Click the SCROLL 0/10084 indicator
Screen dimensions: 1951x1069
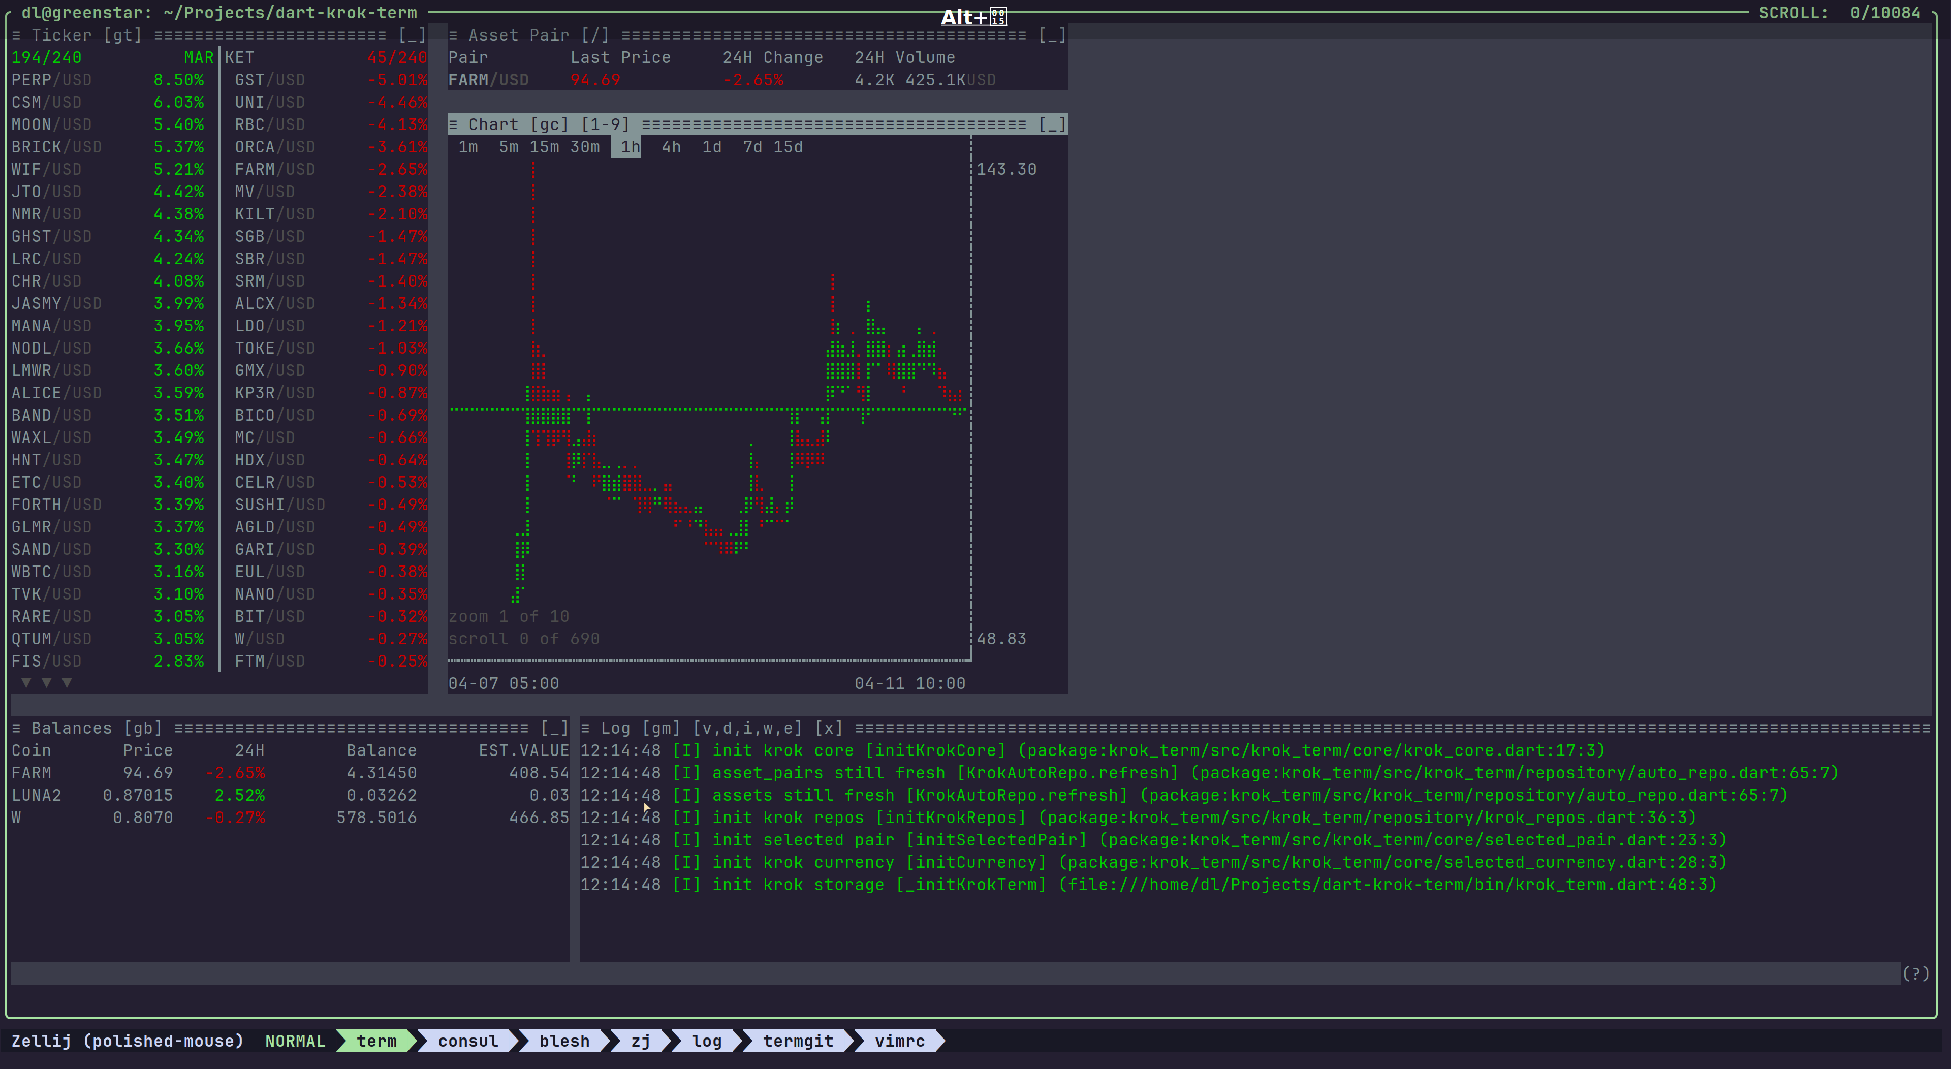point(1840,14)
